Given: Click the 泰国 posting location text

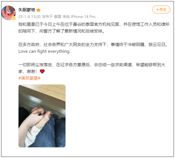Looking at the screenshot, I should (x=58, y=17).
